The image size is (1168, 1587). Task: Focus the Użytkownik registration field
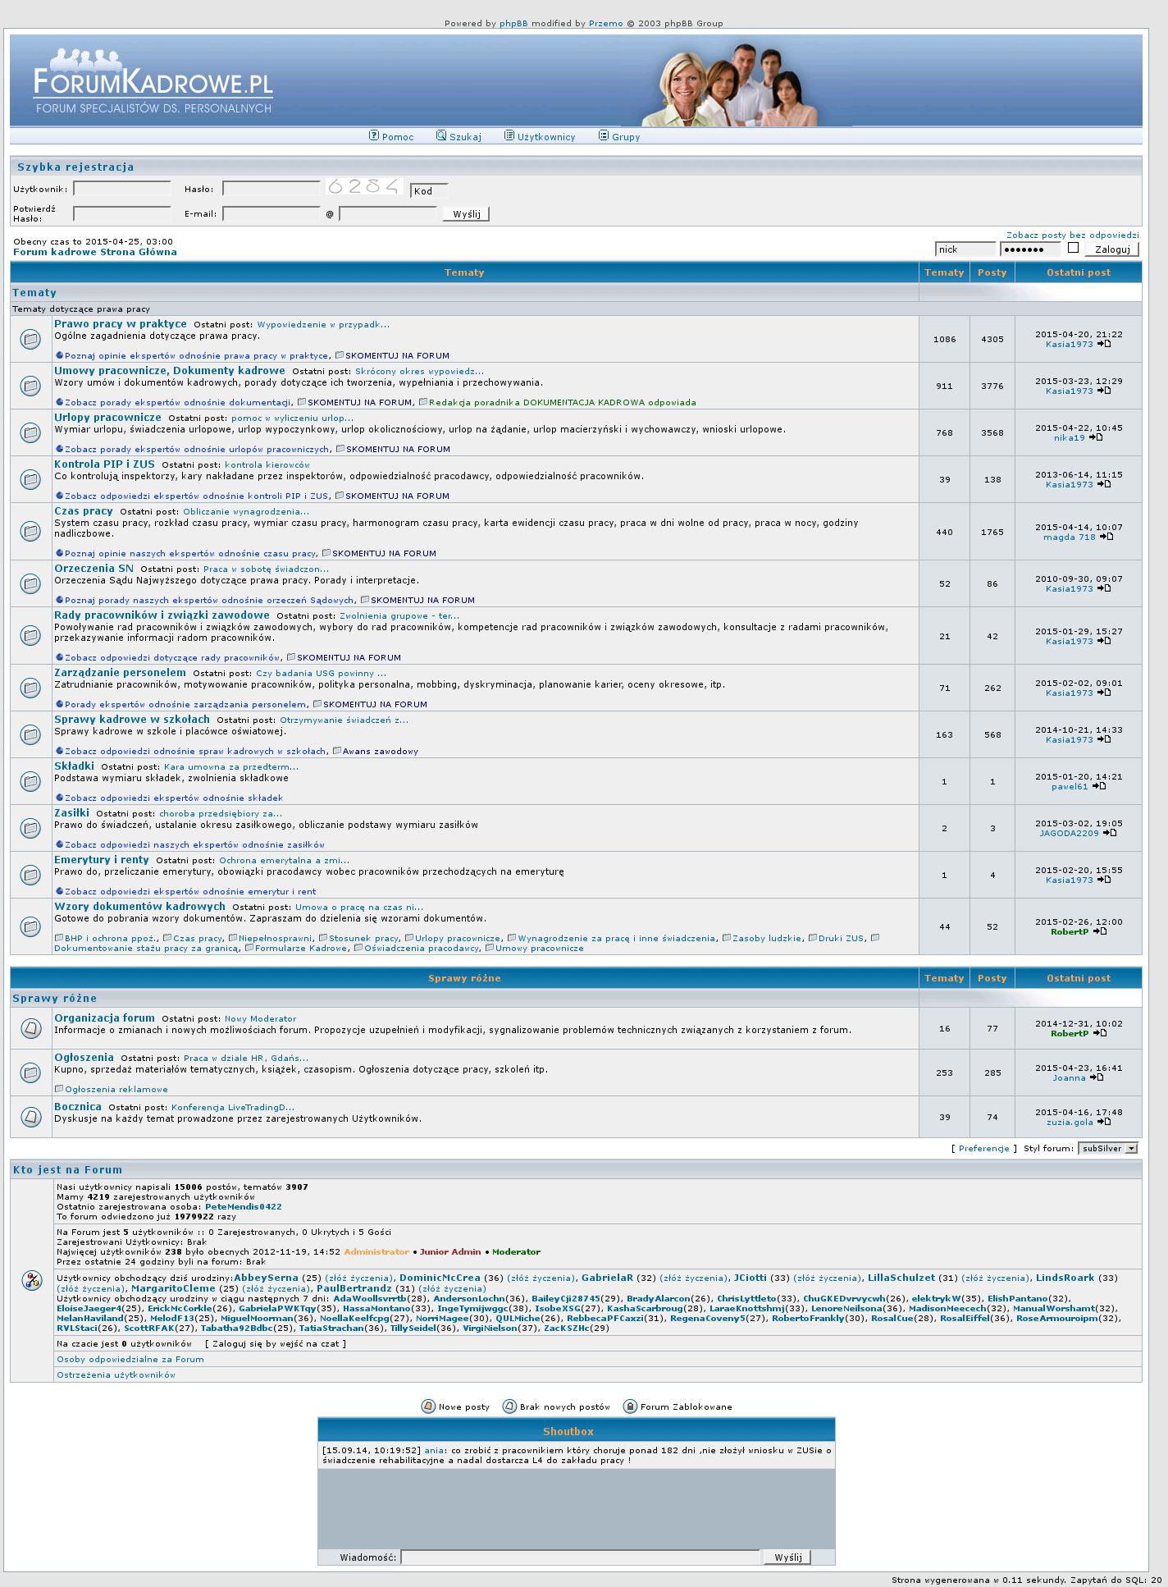[x=121, y=189]
